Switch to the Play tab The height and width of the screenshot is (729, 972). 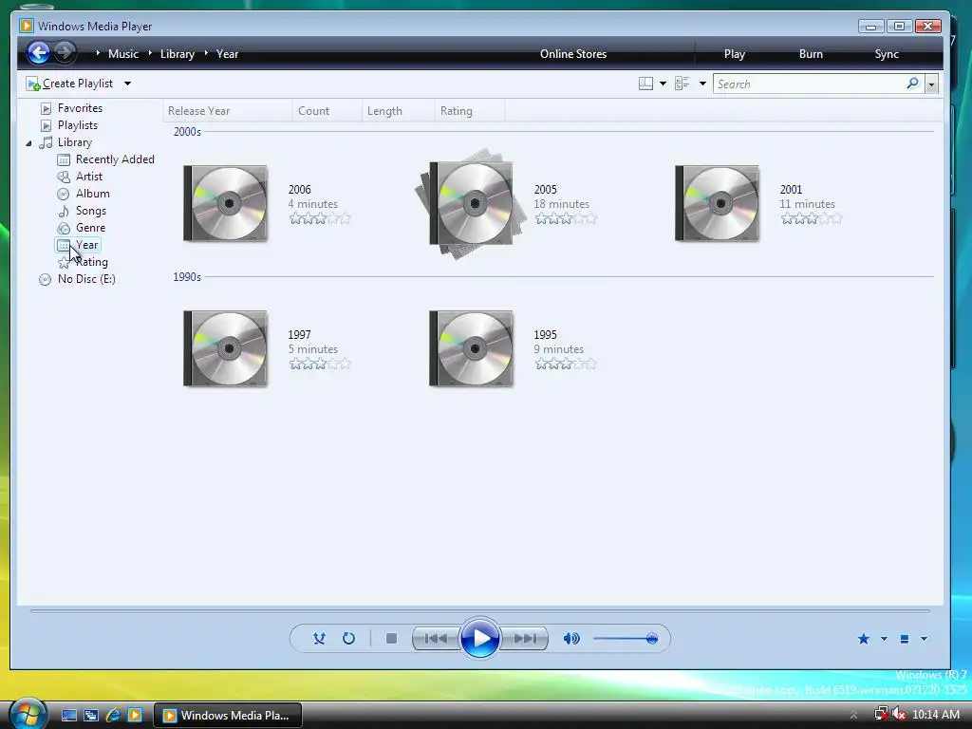[x=735, y=54]
